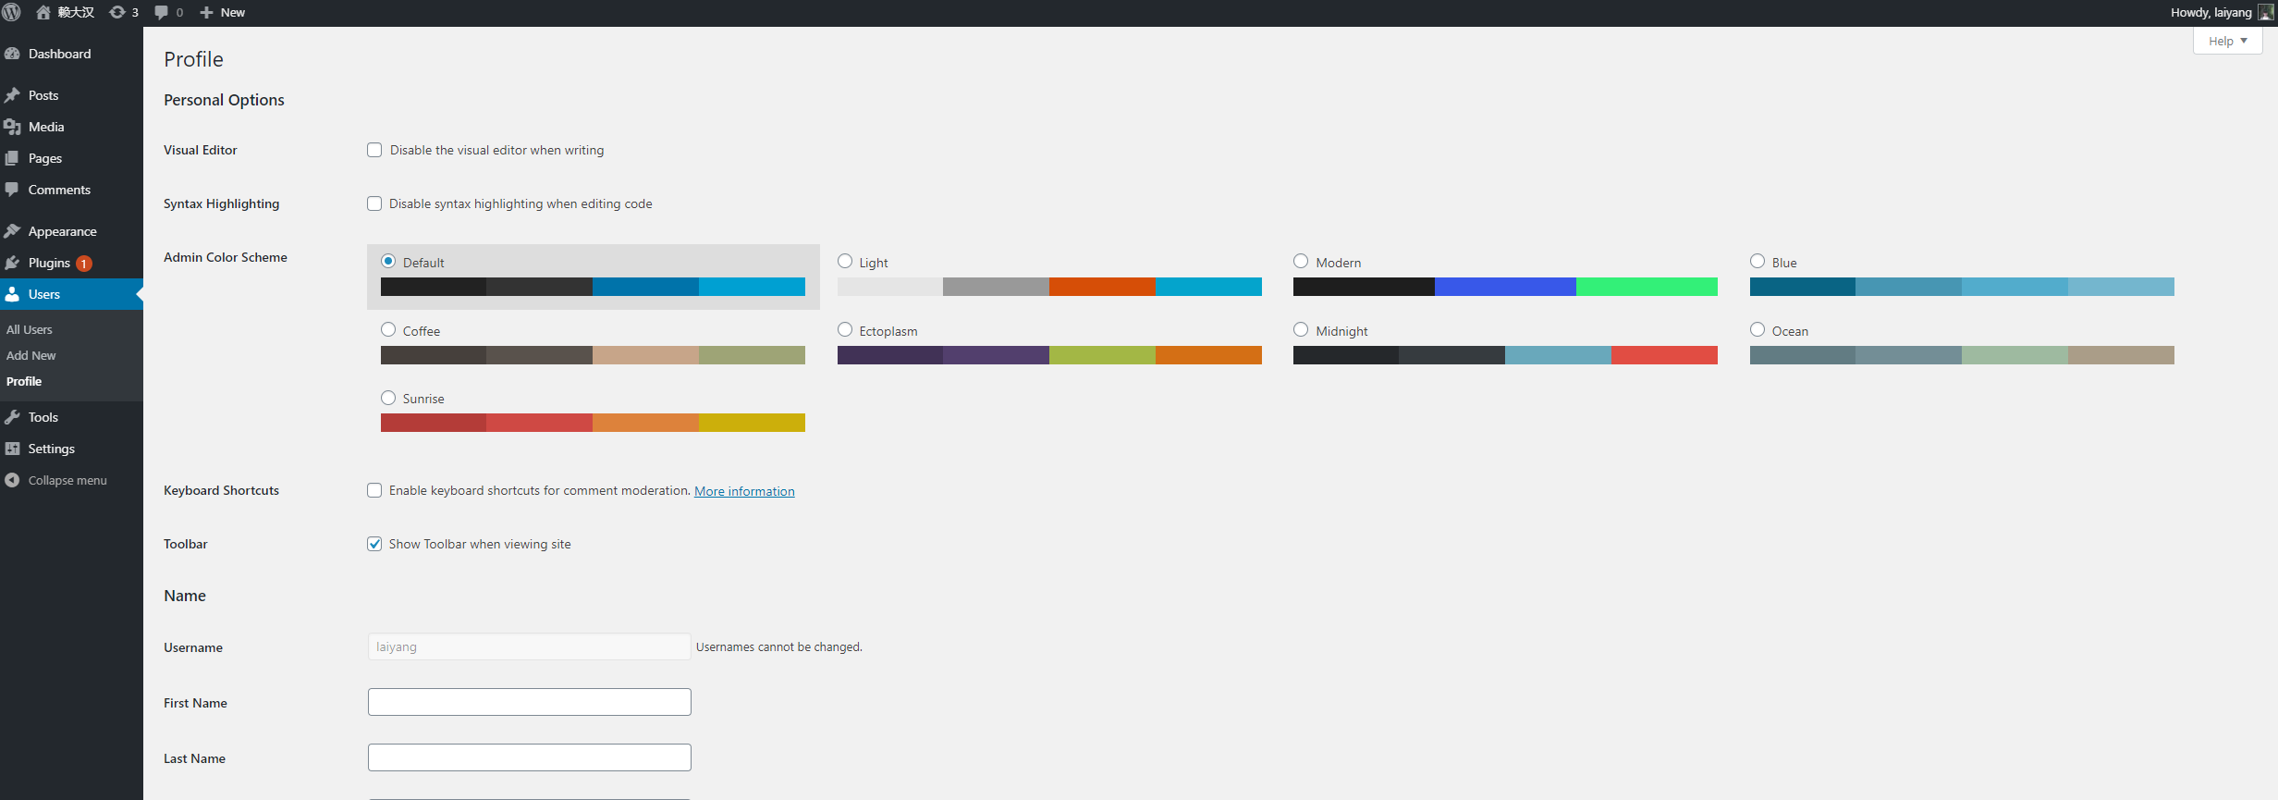The width and height of the screenshot is (2278, 800).
Task: Click the First Name input field
Action: (x=530, y=702)
